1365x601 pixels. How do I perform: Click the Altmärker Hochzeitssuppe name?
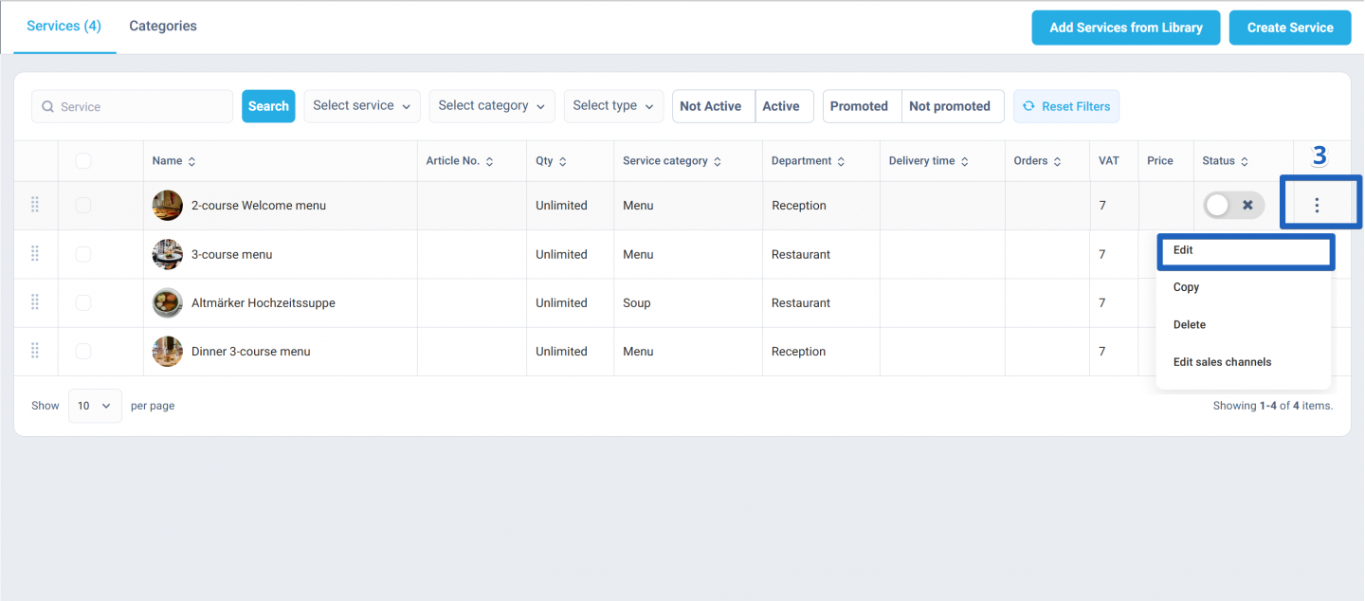[264, 303]
